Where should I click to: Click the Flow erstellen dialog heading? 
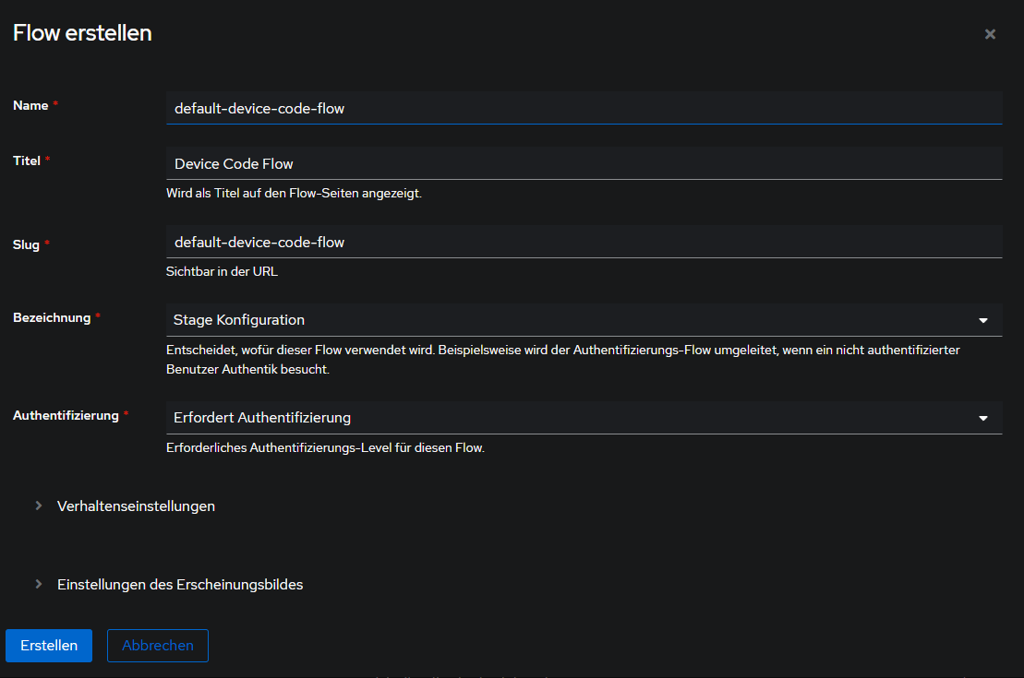82,33
